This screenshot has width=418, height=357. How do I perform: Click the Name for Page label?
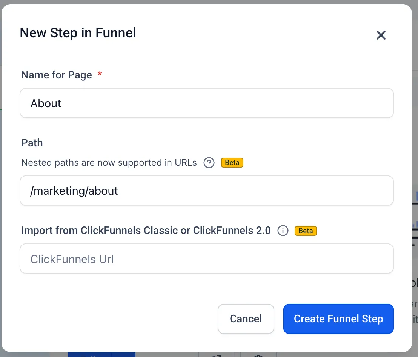pyautogui.click(x=57, y=75)
